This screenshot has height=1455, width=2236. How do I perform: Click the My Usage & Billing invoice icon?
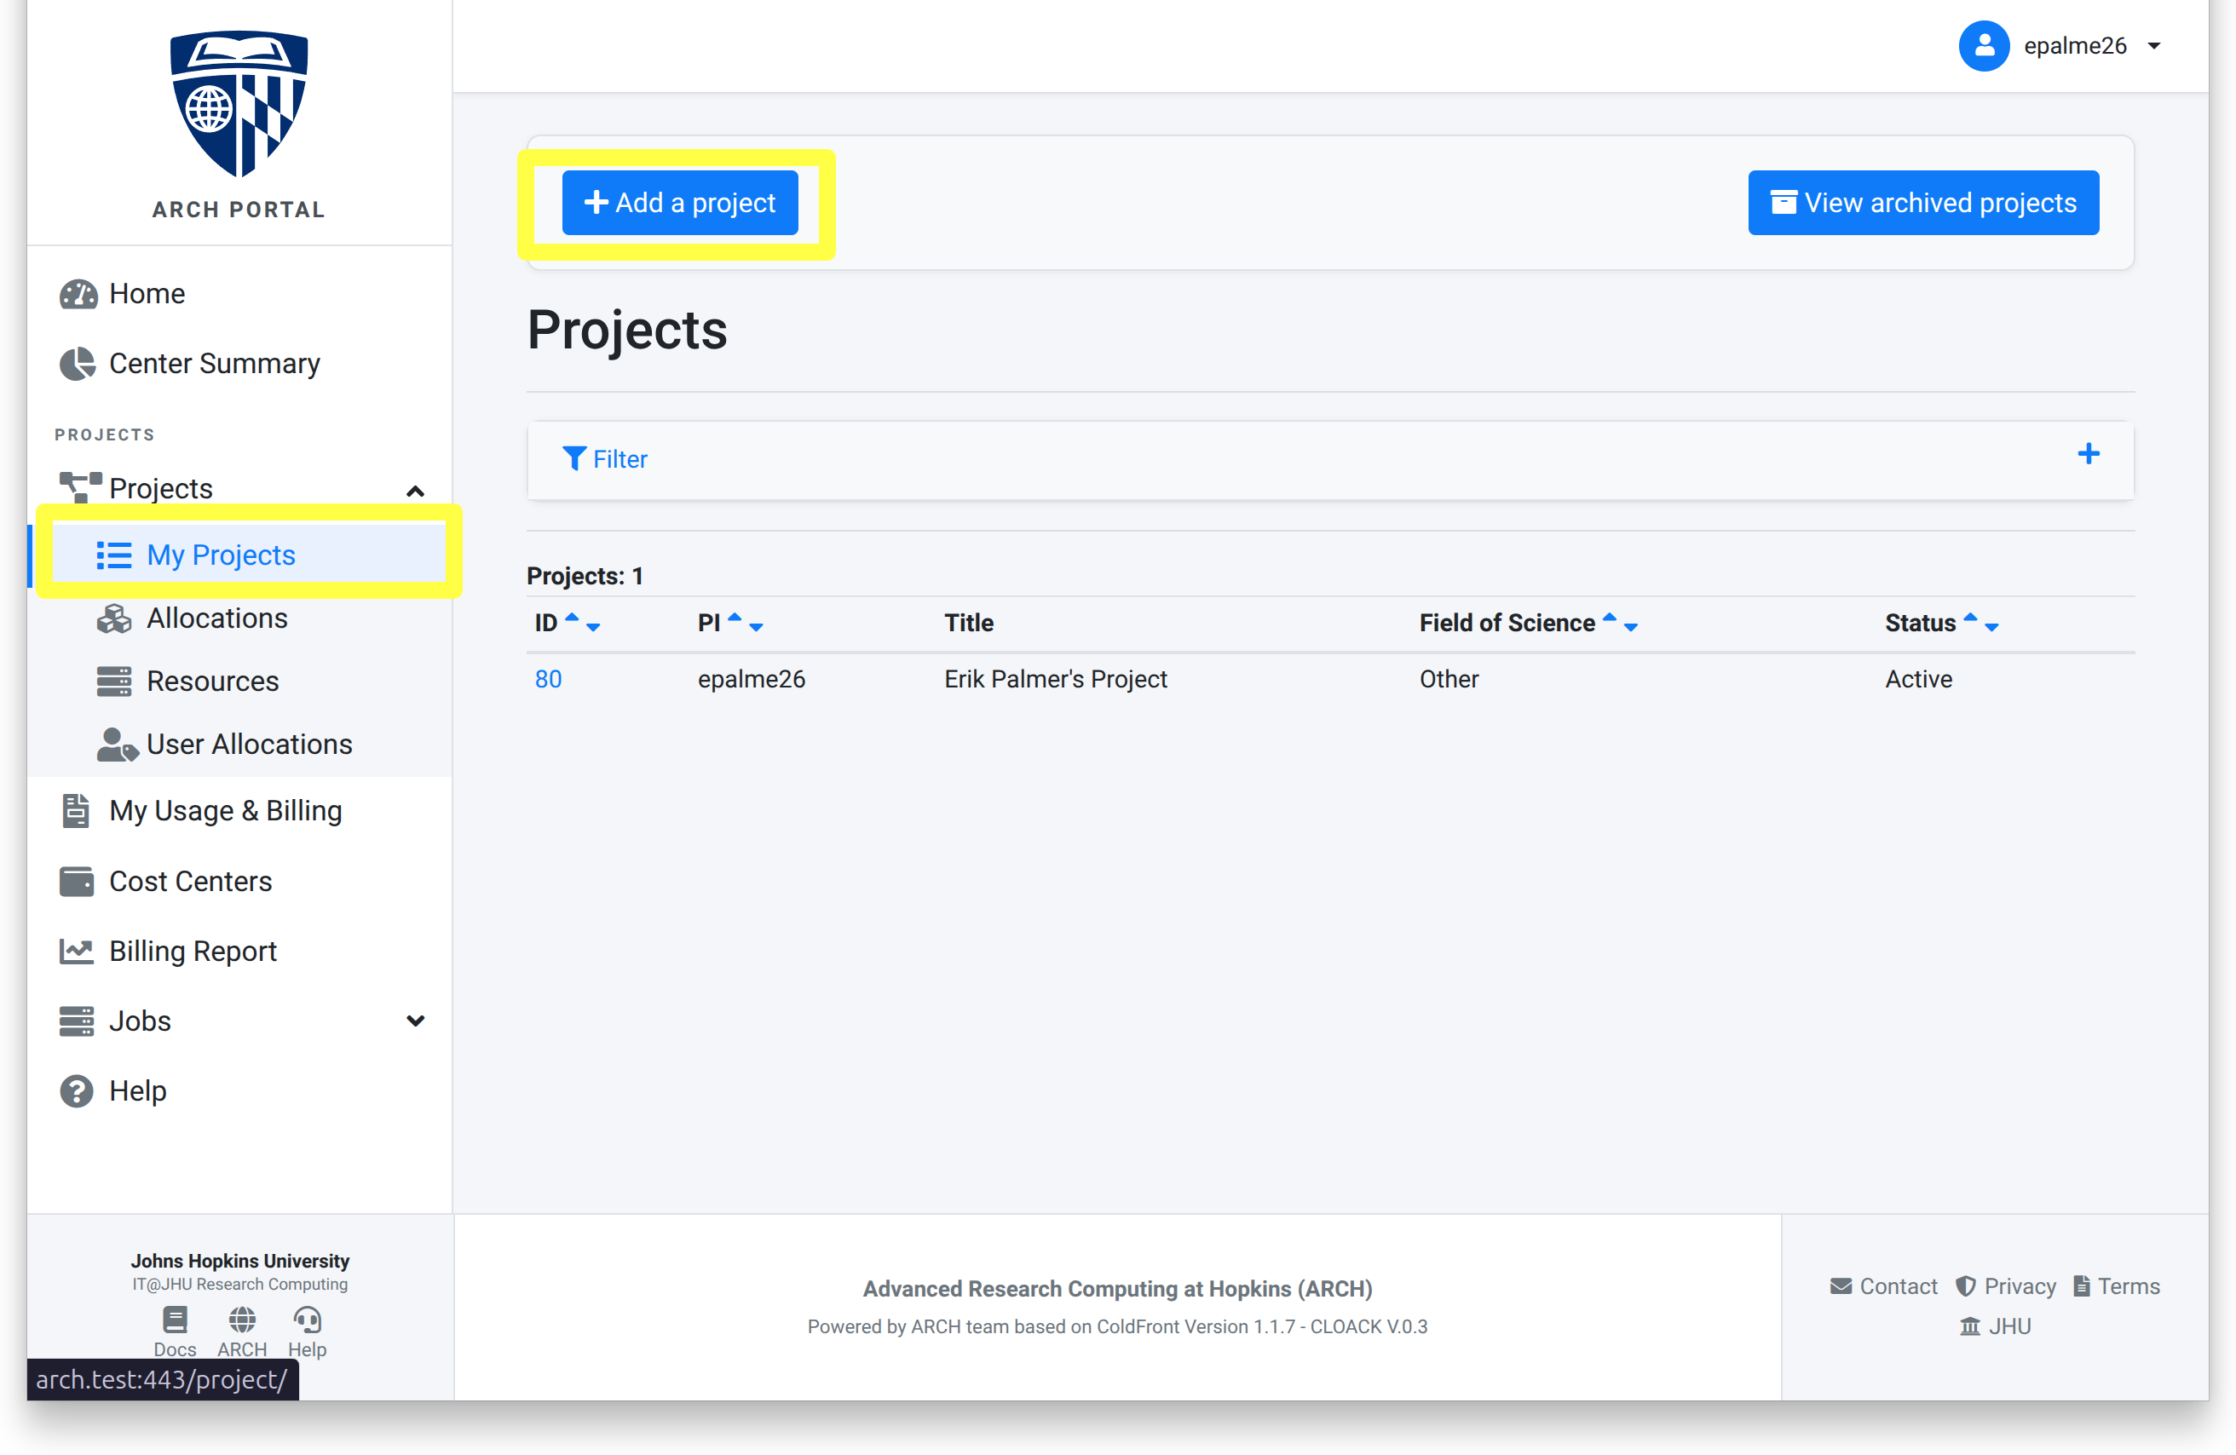[76, 811]
